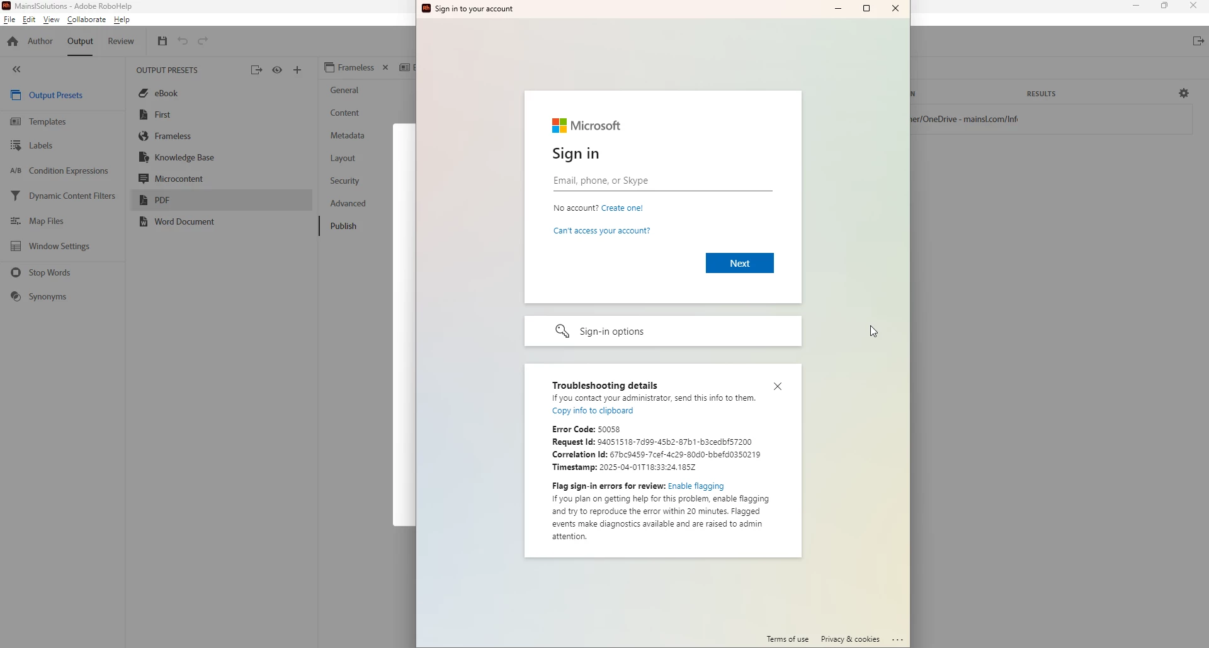Open the Privacy & cookies link
Image resolution: width=1209 pixels, height=648 pixels.
coord(850,640)
